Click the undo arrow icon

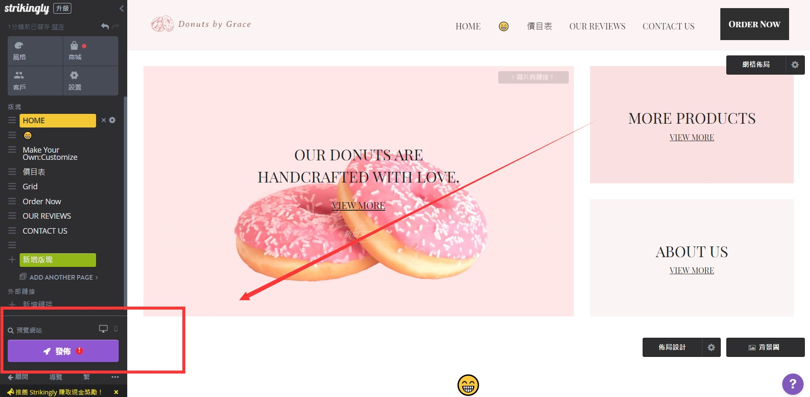click(x=105, y=26)
